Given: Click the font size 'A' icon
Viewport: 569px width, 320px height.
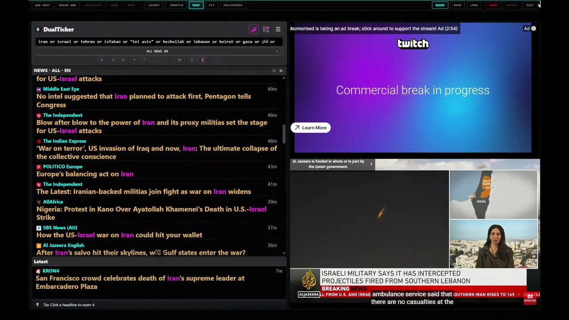Looking at the screenshot, I should pos(102,60).
